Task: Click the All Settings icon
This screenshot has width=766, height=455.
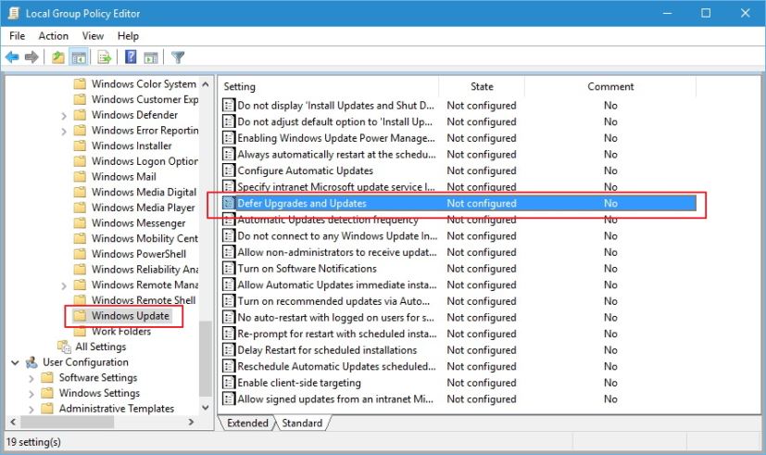Action: tap(64, 347)
